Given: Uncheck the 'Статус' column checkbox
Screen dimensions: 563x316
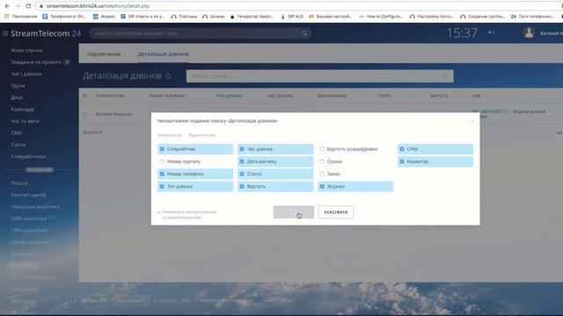Looking at the screenshot, I should tap(242, 174).
